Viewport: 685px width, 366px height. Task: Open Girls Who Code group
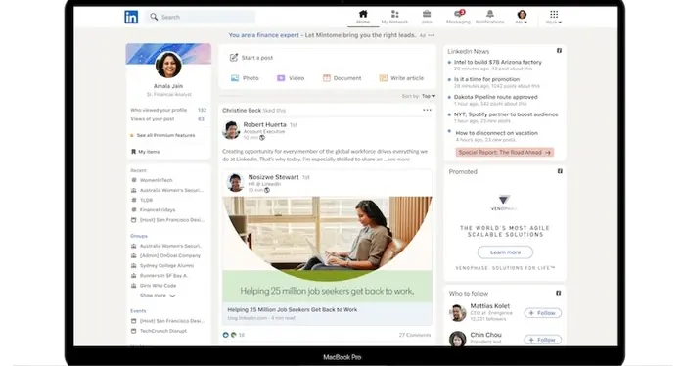pyautogui.click(x=158, y=286)
